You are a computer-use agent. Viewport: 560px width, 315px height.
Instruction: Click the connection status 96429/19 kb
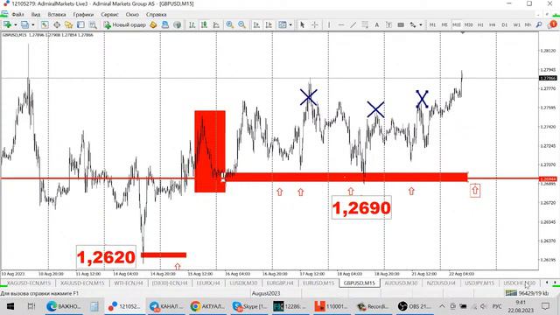[527, 293]
